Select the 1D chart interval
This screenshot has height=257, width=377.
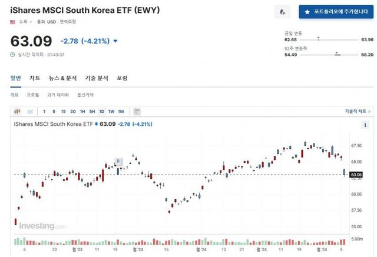coord(101,111)
